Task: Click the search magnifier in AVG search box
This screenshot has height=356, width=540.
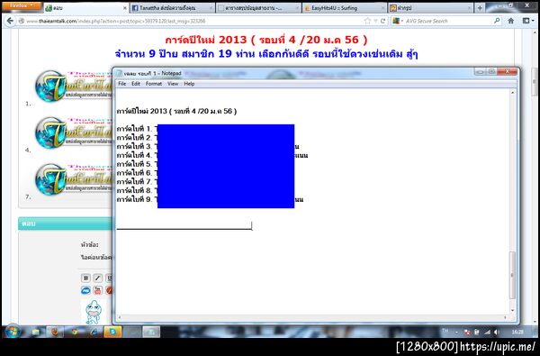Action: click(497, 21)
